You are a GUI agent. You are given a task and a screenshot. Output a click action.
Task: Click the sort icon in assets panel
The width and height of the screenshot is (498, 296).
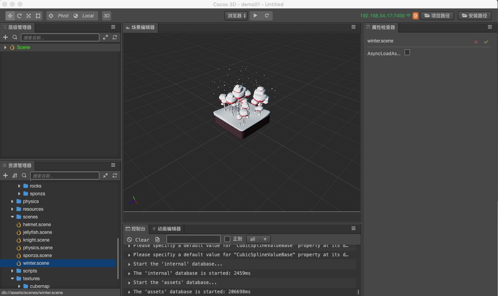pyautogui.click(x=15, y=176)
